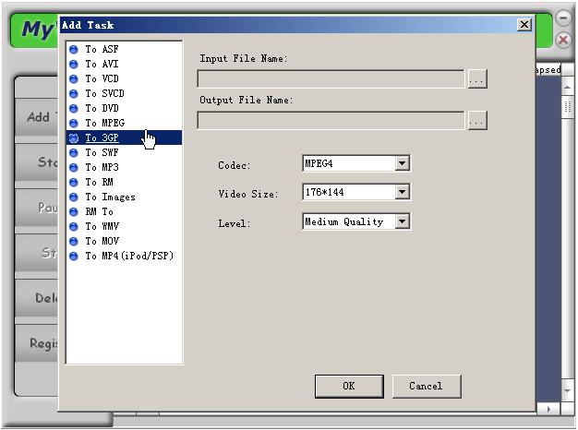Click the blue bullet icon beside RM To

click(74, 211)
